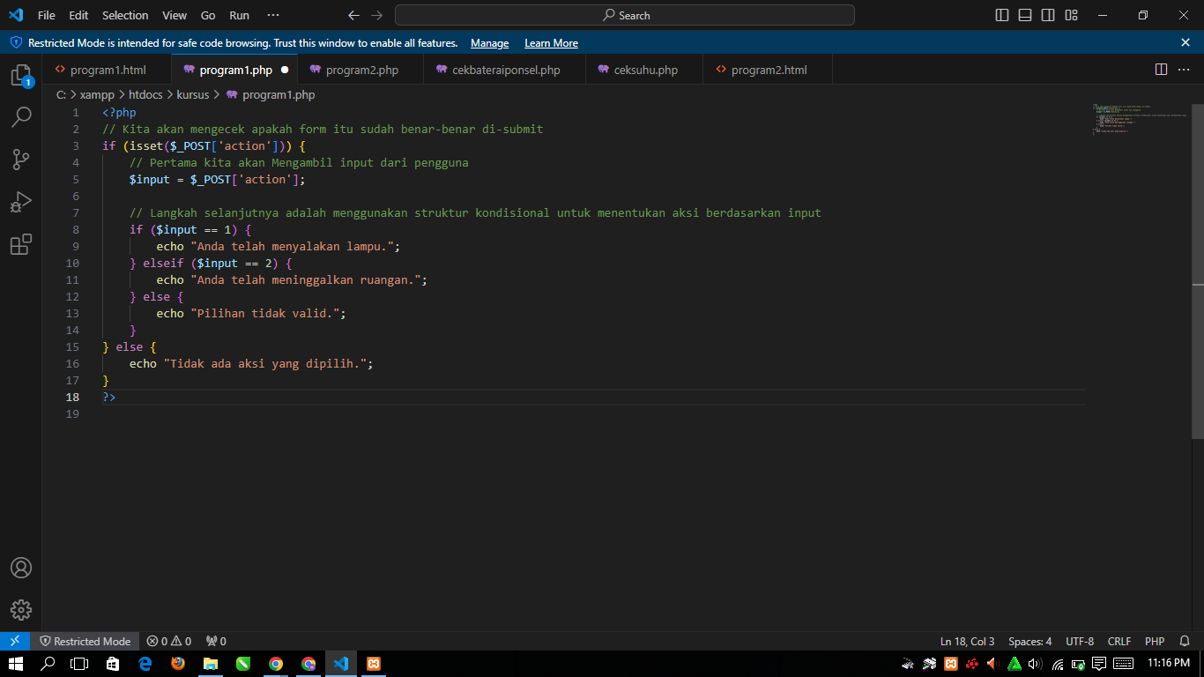Toggle the primary side bar layout button
This screenshot has height=677, width=1204.
pos(1002,15)
